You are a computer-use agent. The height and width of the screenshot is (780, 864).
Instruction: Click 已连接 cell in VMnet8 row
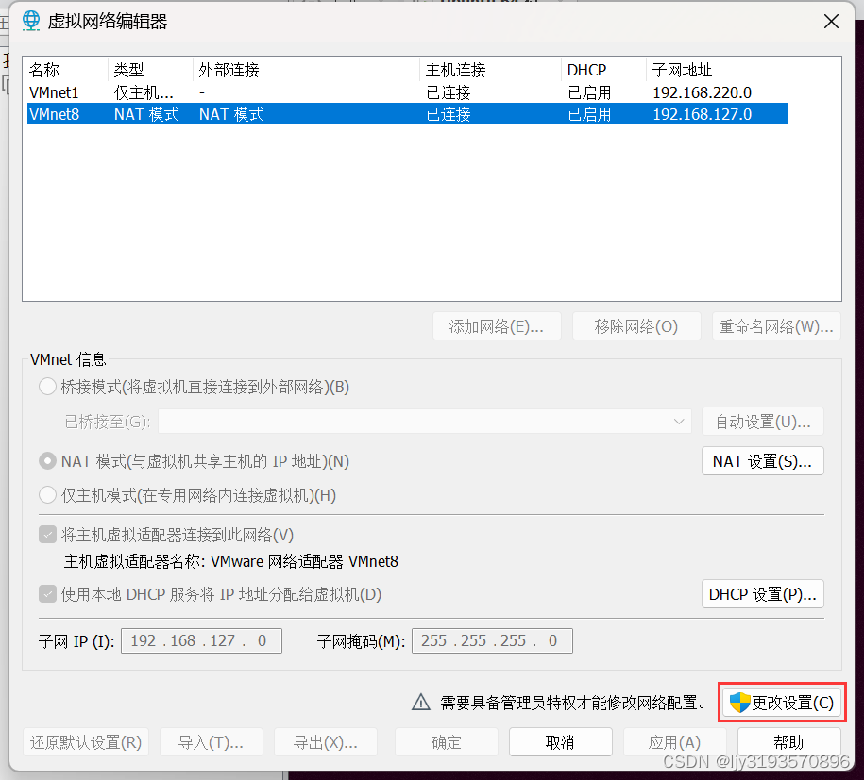[449, 114]
